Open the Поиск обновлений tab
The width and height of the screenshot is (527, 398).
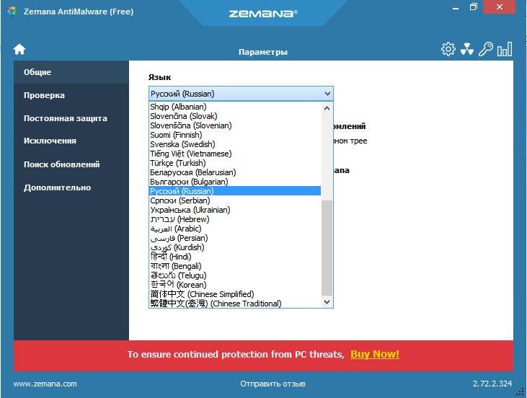[71, 164]
